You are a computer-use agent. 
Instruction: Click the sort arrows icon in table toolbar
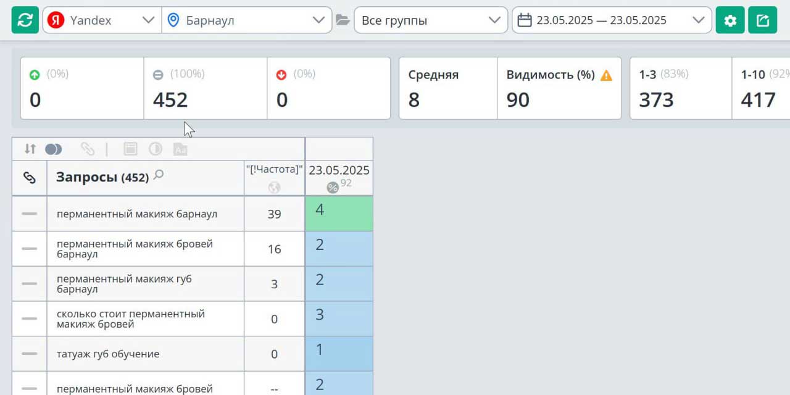pos(30,149)
